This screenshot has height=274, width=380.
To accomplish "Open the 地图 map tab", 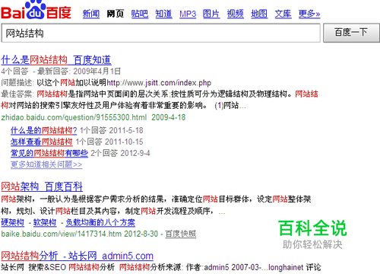I will click(x=259, y=14).
